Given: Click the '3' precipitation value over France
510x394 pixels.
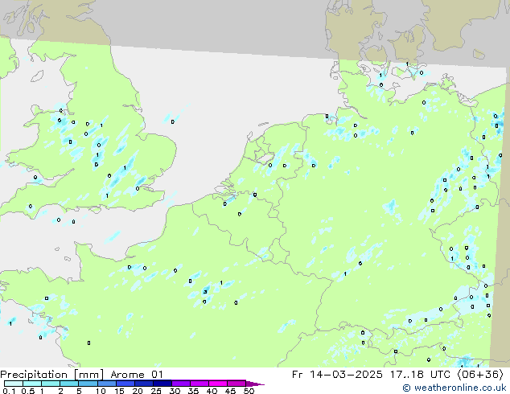Looking at the screenshot, I should pos(205,292).
